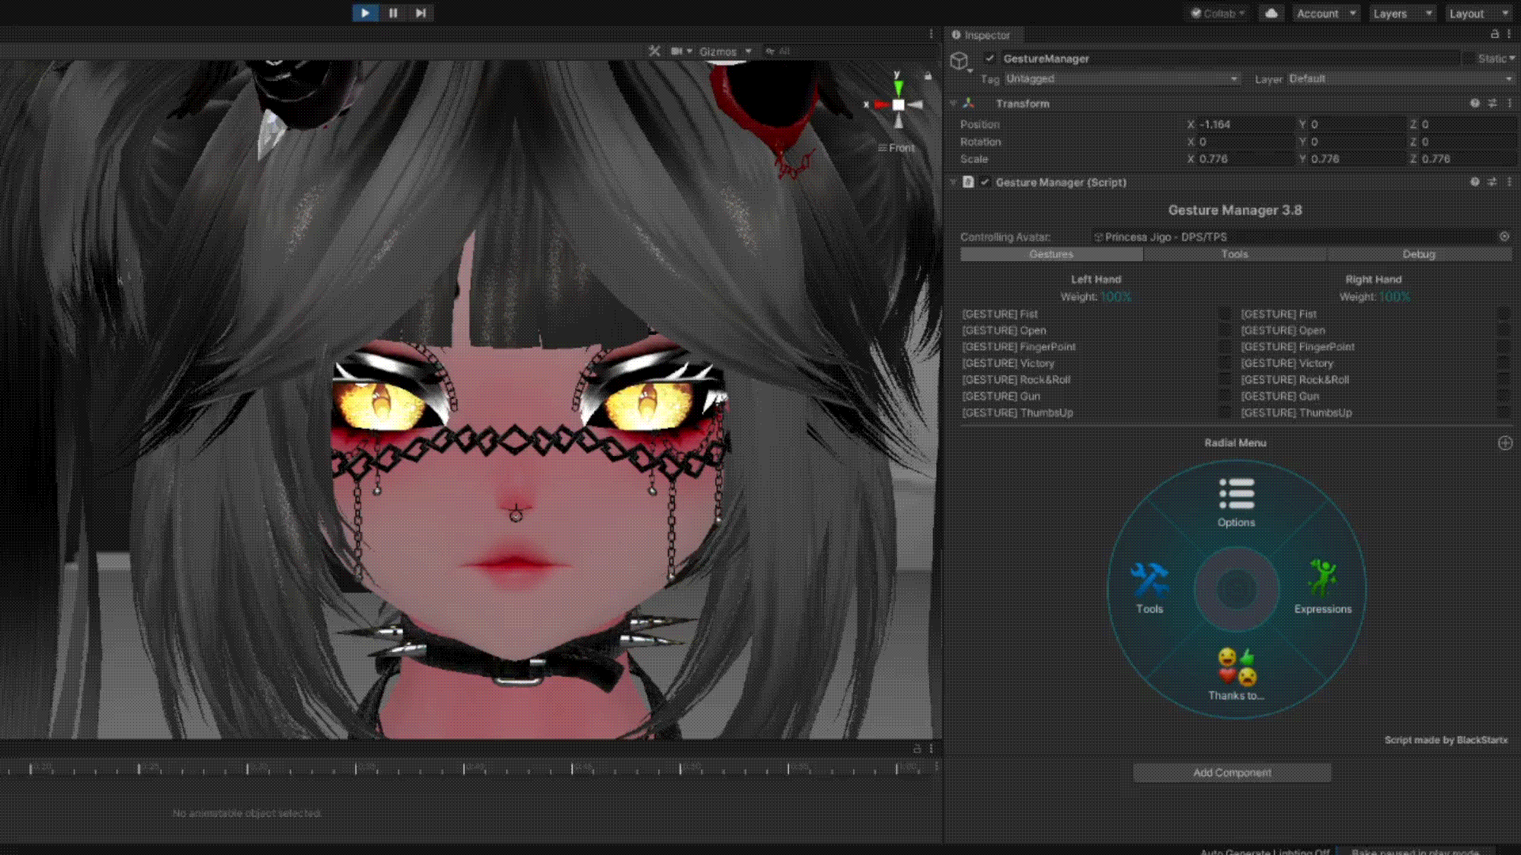Switch to the Tools tab in Gesture Manager
The height and width of the screenshot is (855, 1521).
point(1234,254)
